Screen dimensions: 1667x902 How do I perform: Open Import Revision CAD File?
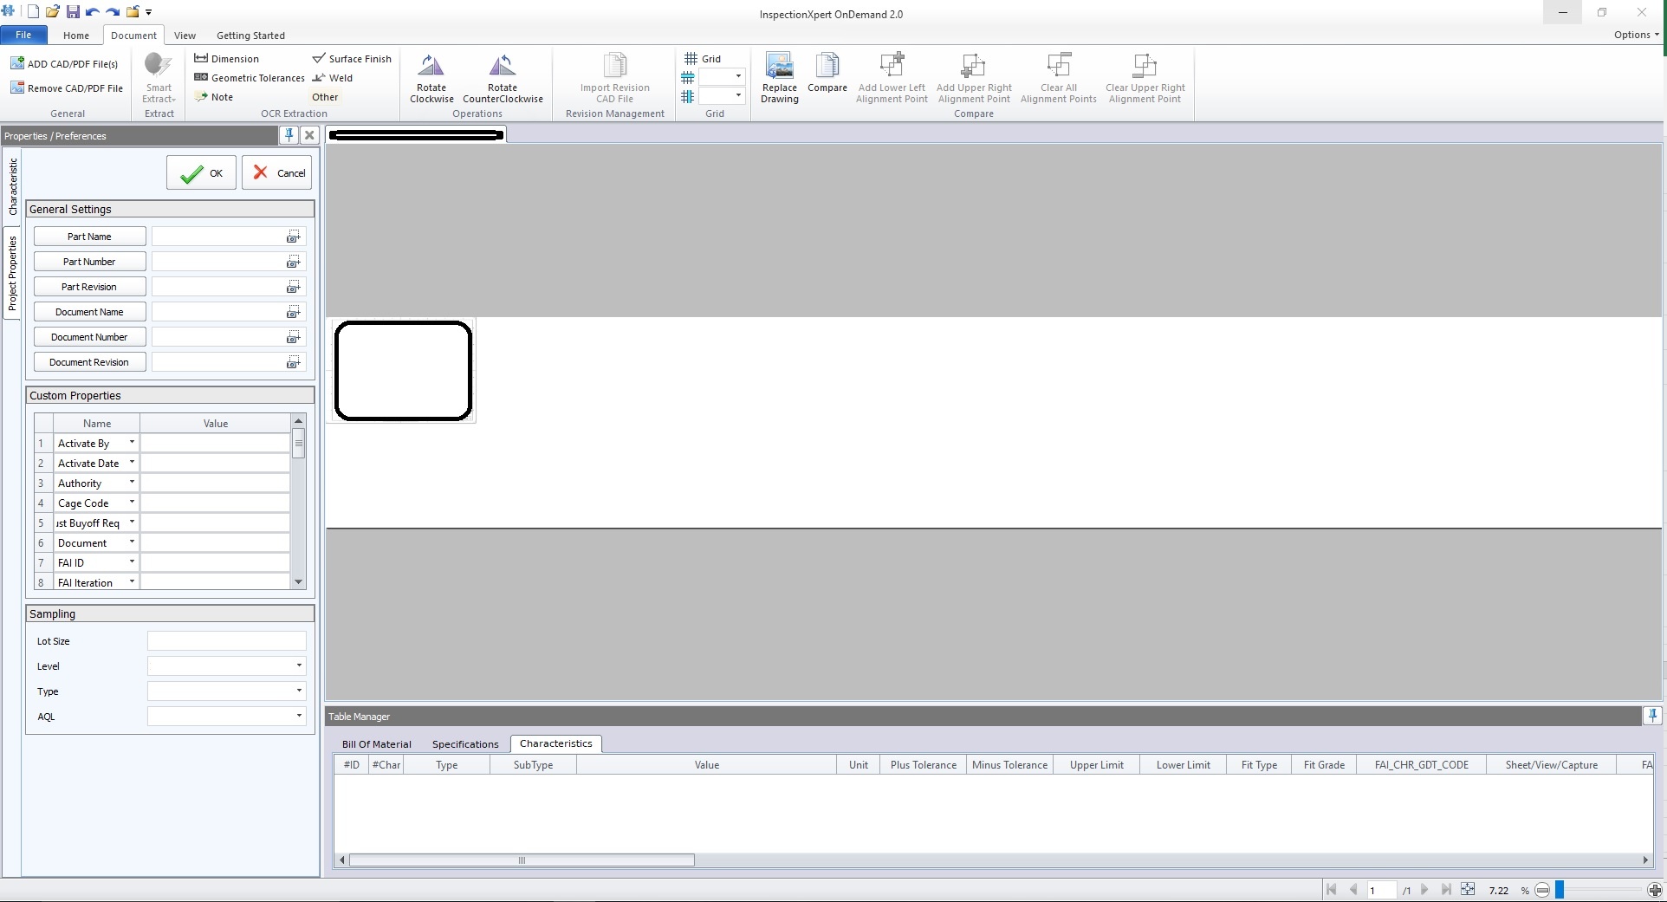(x=614, y=78)
